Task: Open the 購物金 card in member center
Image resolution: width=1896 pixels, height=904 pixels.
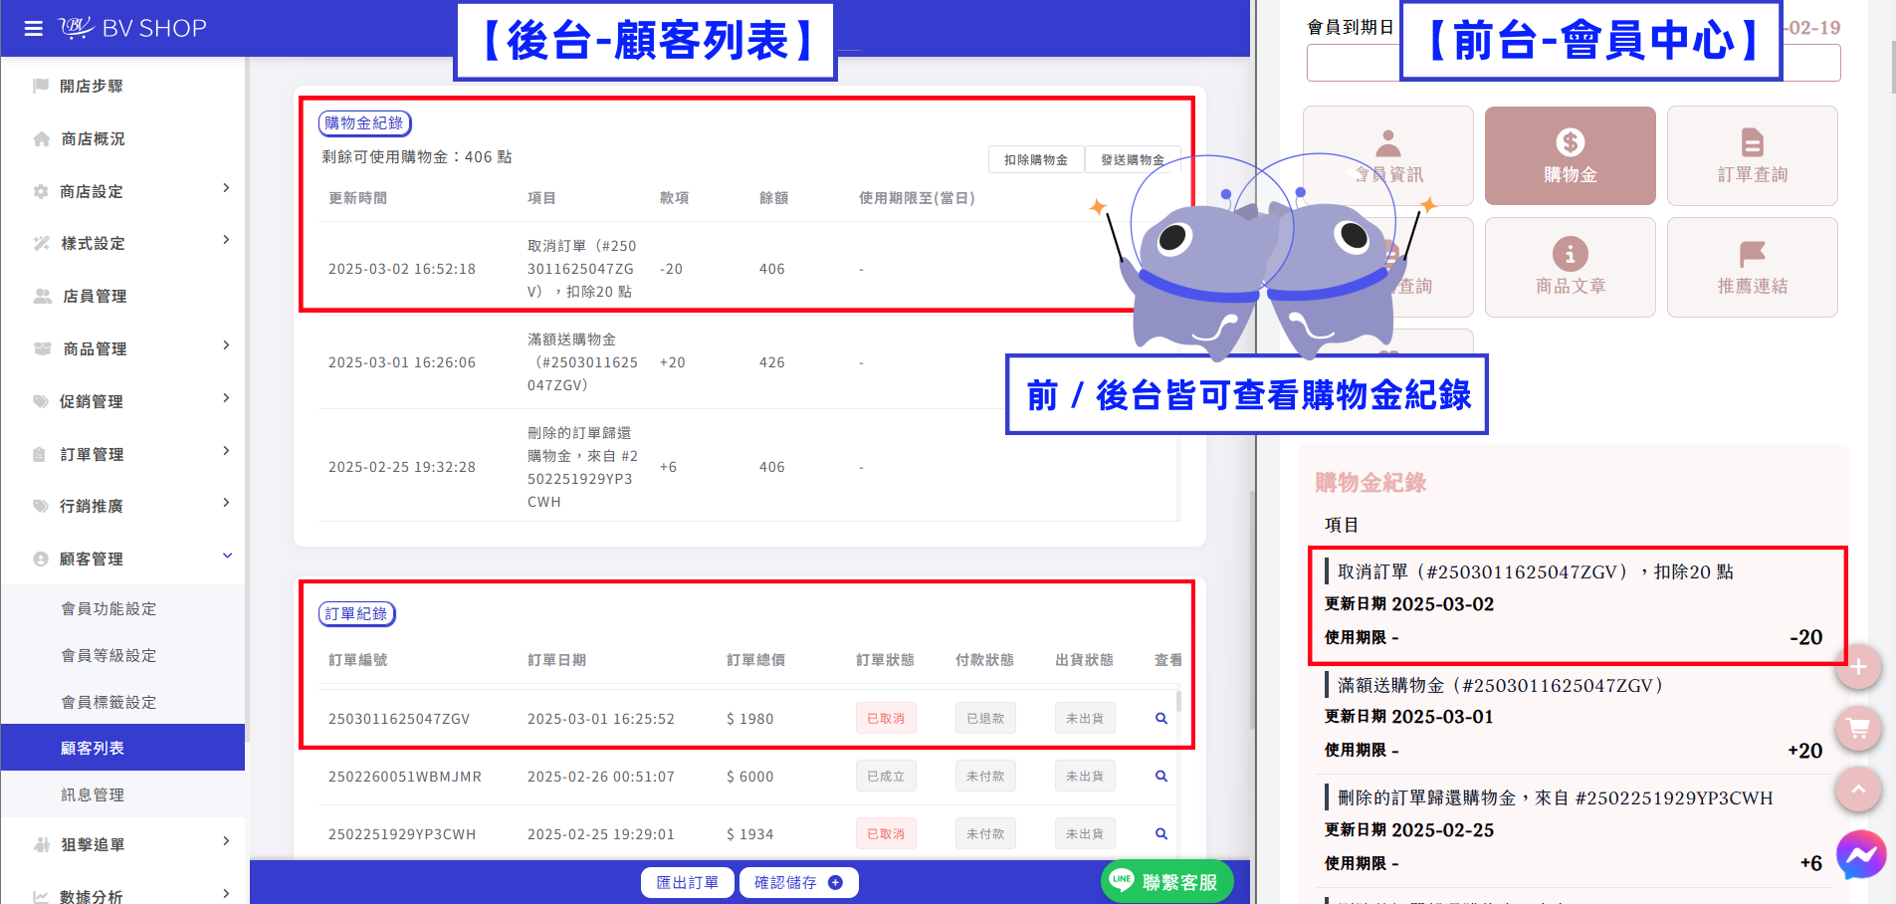Action: click(1570, 155)
